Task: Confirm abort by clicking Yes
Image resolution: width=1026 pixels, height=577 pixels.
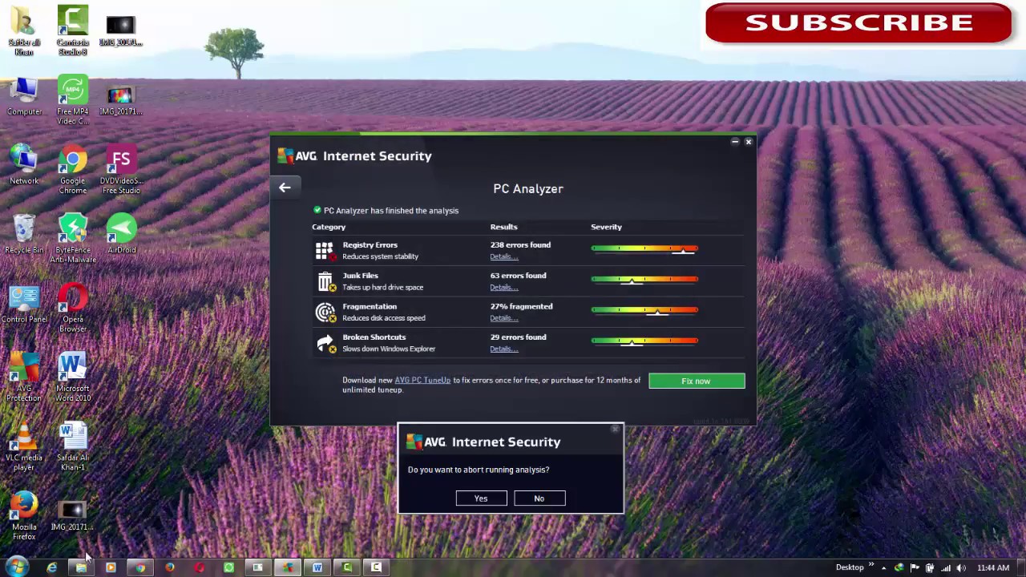Action: coord(481,498)
